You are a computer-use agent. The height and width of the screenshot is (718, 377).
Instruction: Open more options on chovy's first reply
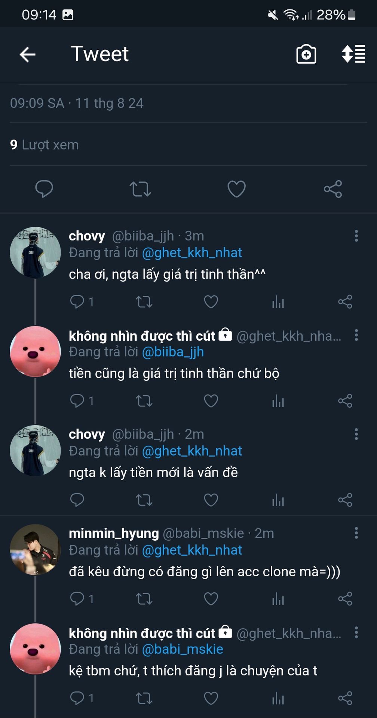pos(356,236)
